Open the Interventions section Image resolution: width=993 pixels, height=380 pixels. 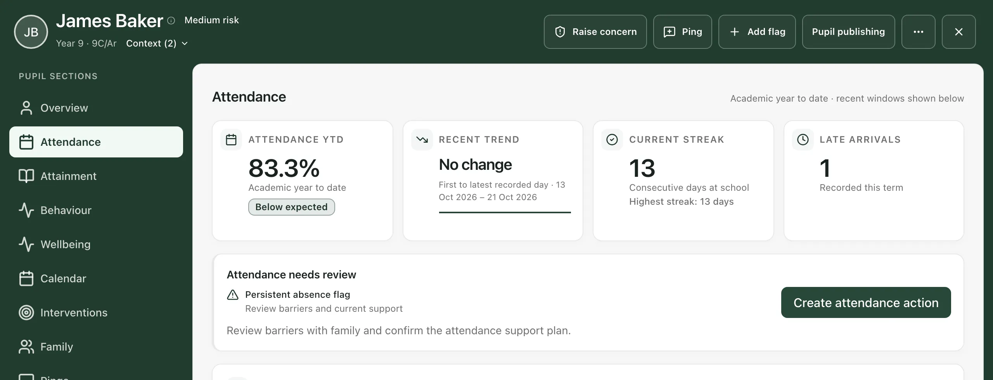pos(96,313)
